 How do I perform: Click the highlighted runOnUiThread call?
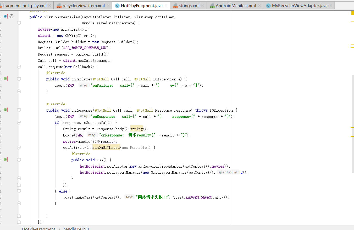click(106, 147)
